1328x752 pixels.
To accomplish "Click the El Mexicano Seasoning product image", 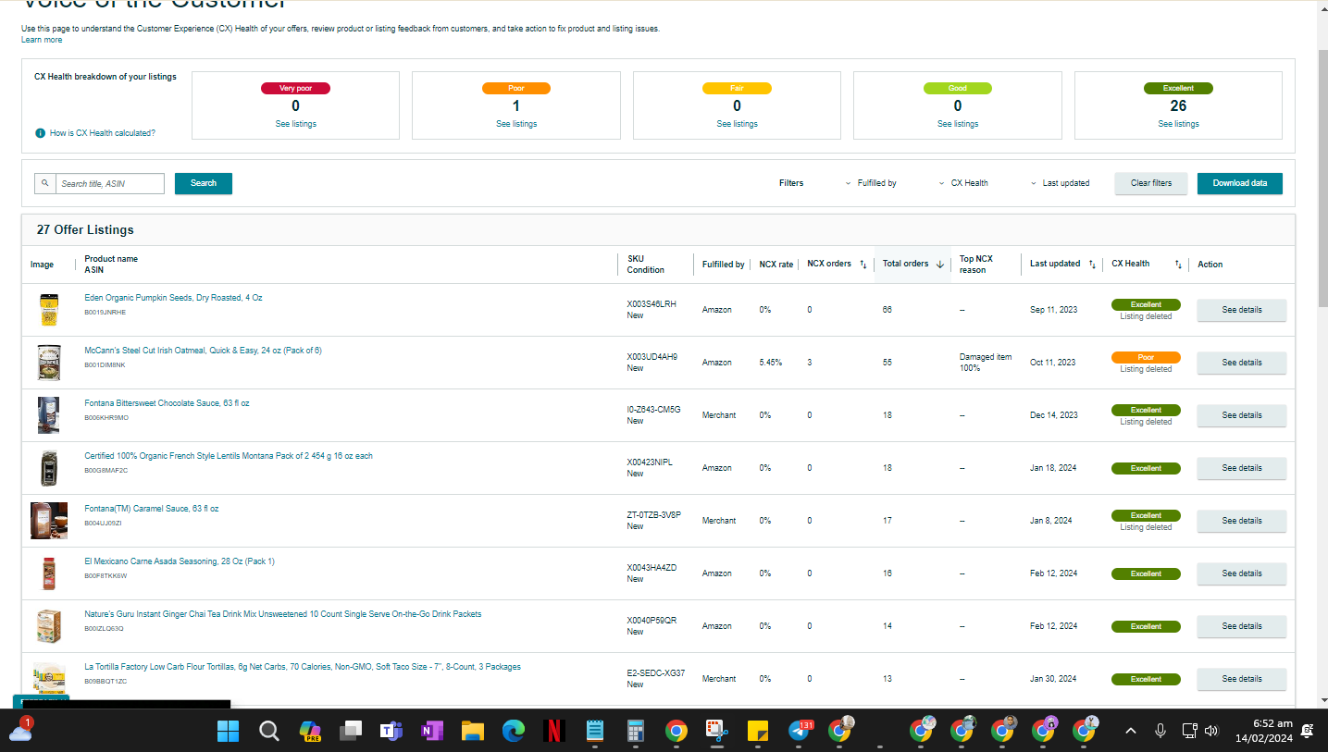I will tap(49, 573).
